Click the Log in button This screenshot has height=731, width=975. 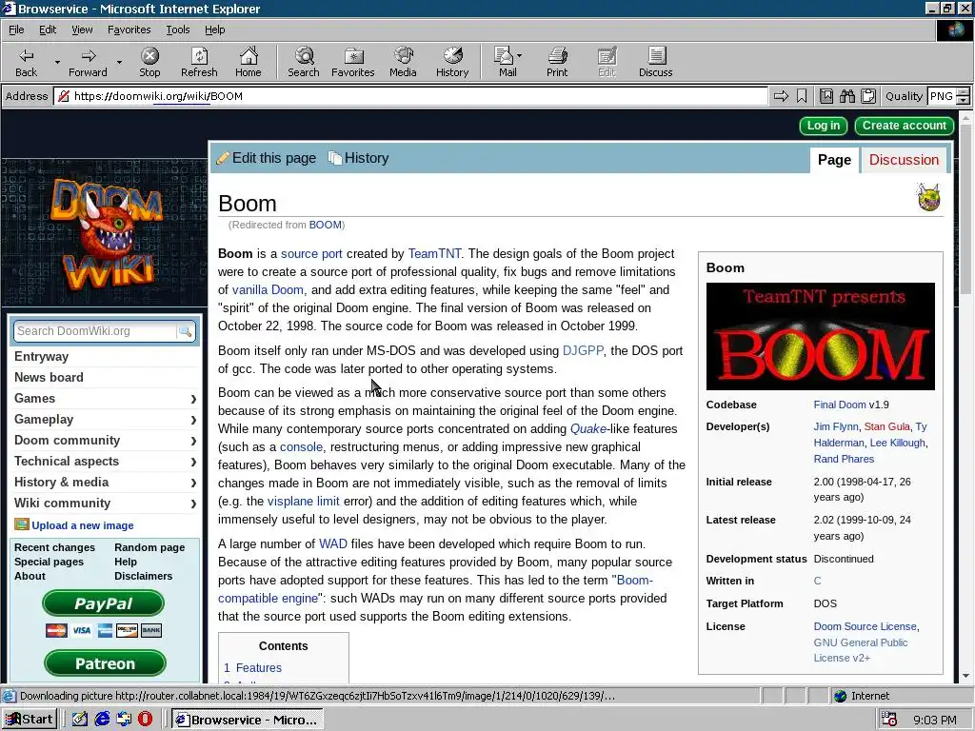[824, 126]
